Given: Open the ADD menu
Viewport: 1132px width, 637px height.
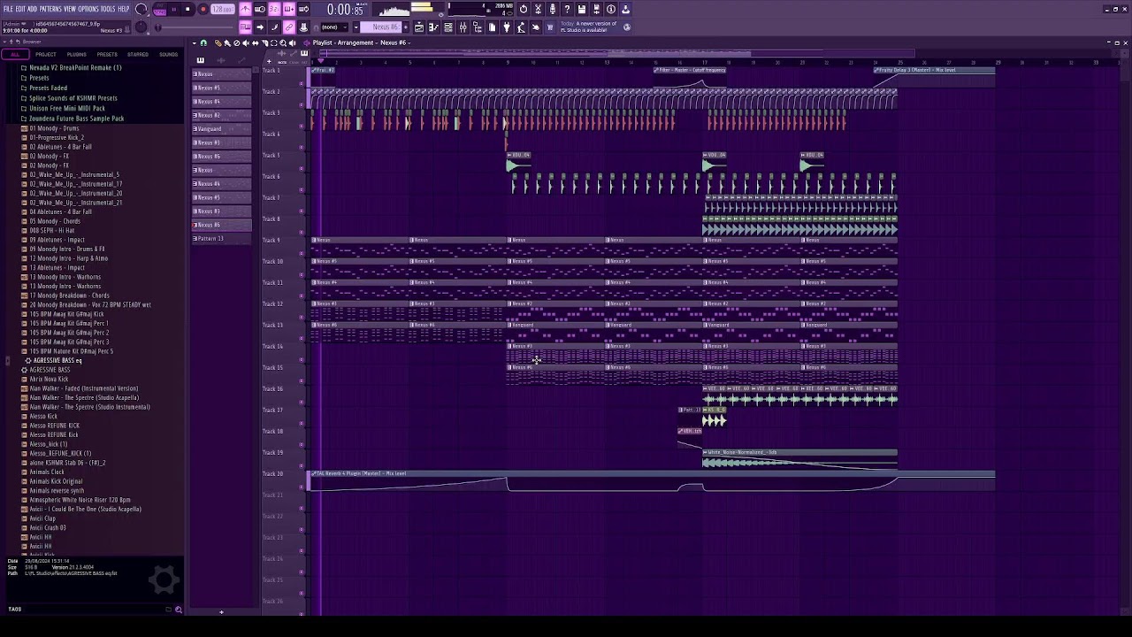Looking at the screenshot, I should (x=32, y=9).
